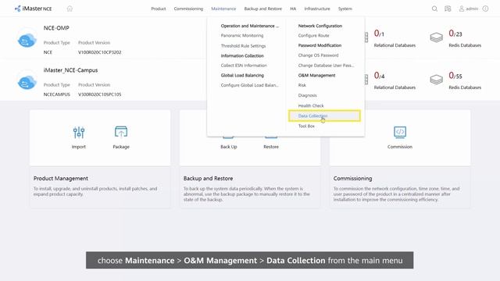Click the Back Up label
The height and width of the screenshot is (281, 500).
click(x=229, y=147)
